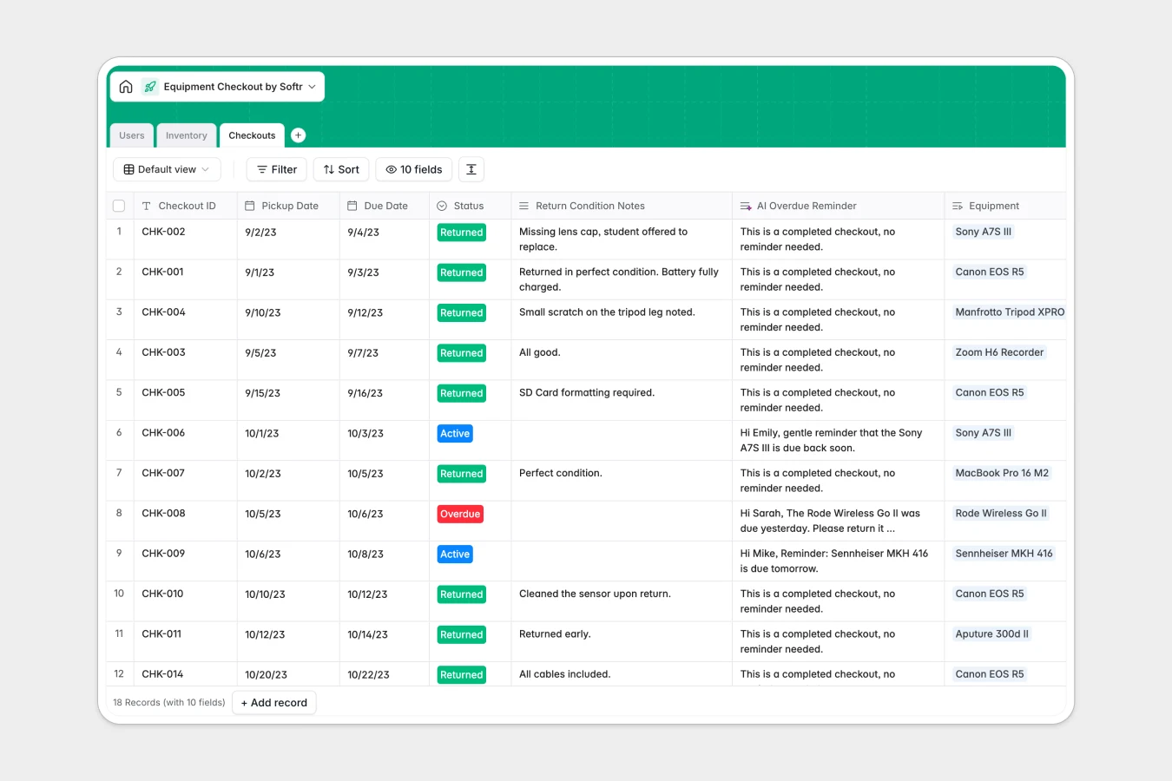Check the row selector beside CHK-002
This screenshot has height=781, width=1172.
[x=119, y=232]
